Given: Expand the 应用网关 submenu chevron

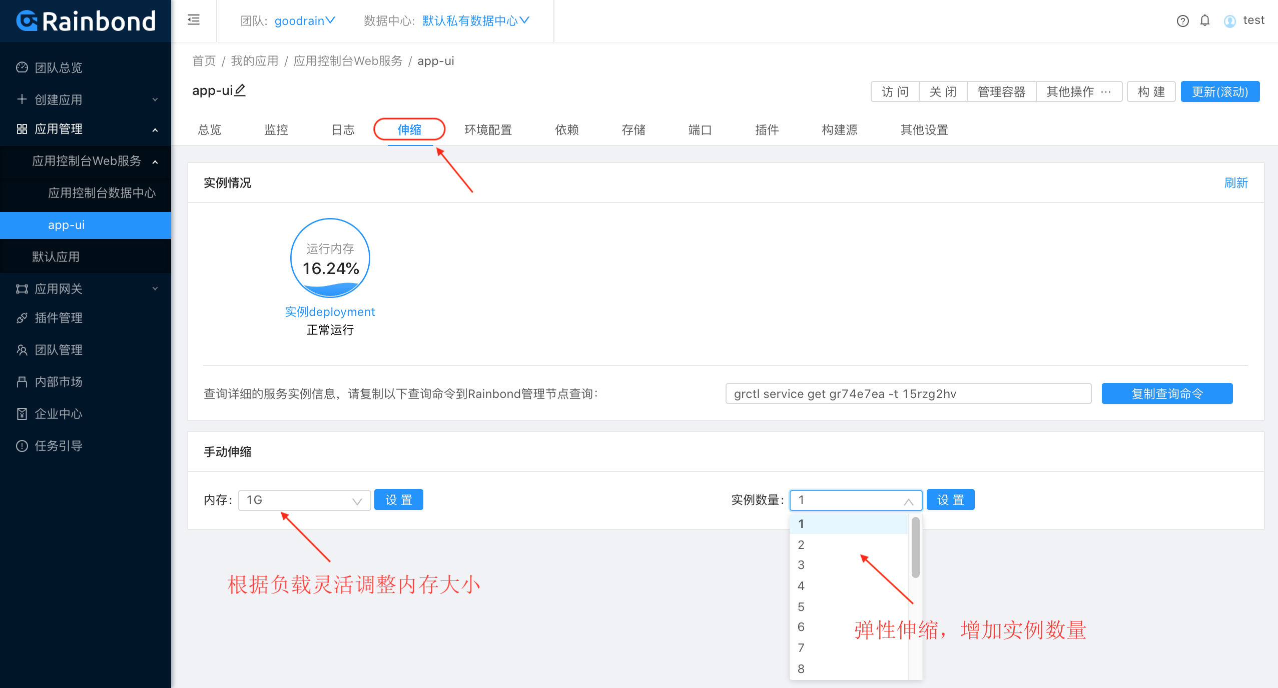Looking at the screenshot, I should tap(155, 288).
